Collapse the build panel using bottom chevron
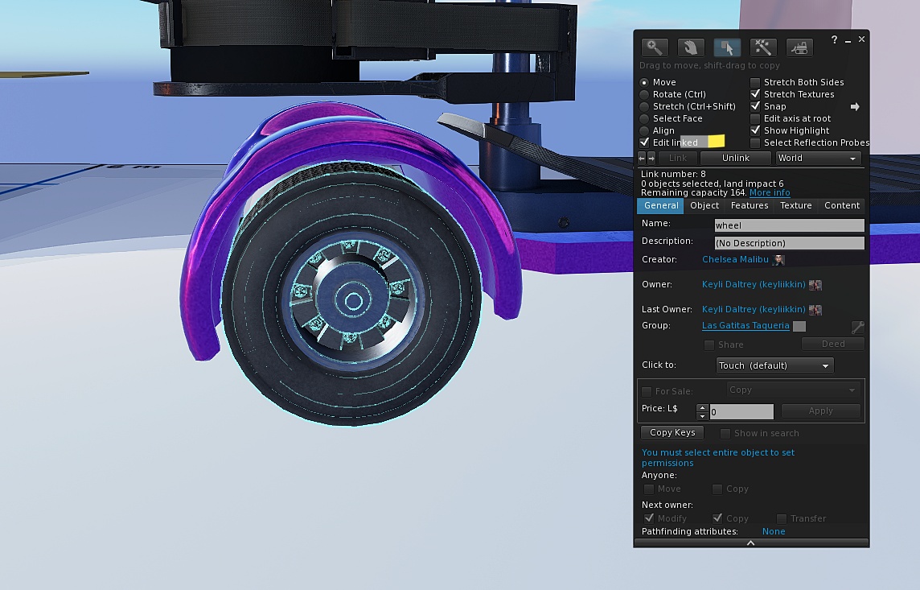The width and height of the screenshot is (920, 590). click(750, 543)
